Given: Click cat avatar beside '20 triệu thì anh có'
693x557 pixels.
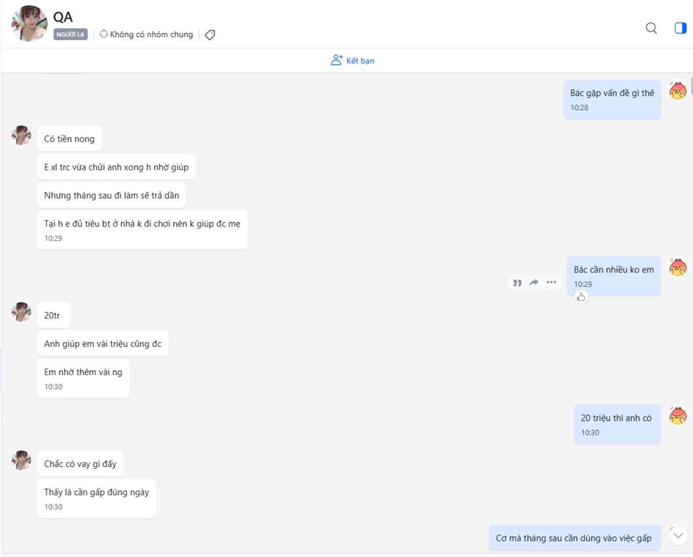Looking at the screenshot, I should (678, 415).
